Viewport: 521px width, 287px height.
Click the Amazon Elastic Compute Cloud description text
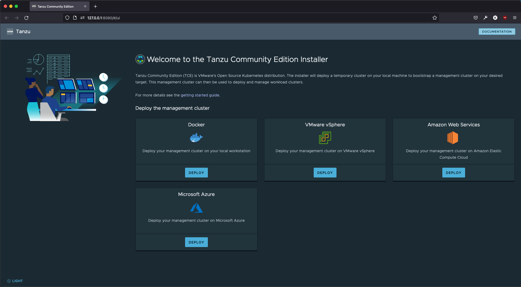454,154
